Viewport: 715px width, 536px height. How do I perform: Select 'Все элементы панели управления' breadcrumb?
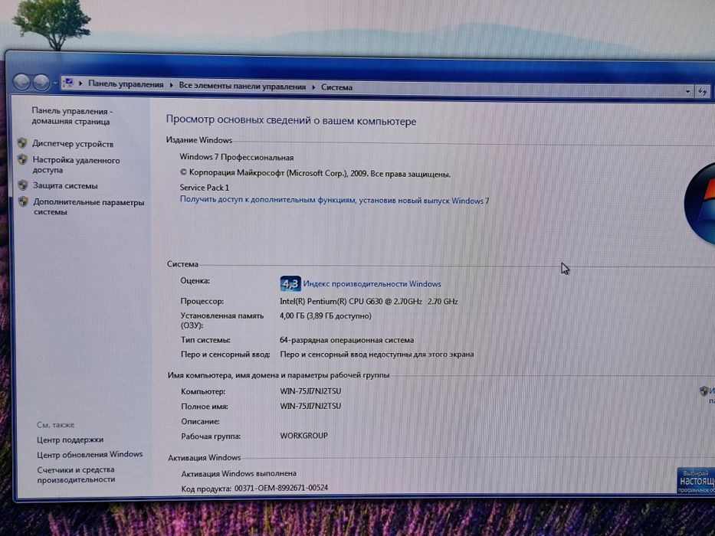[242, 86]
